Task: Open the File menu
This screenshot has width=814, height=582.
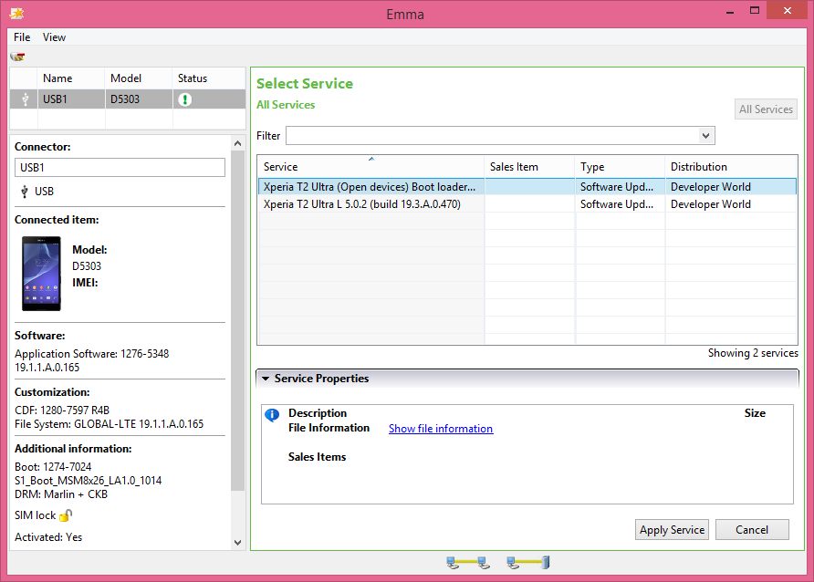Action: [22, 37]
